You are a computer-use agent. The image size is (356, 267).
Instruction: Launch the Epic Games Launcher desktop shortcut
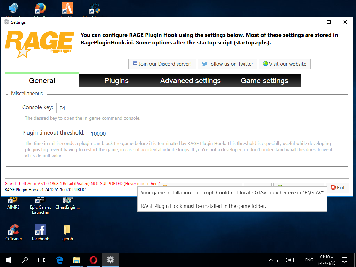coord(40,205)
